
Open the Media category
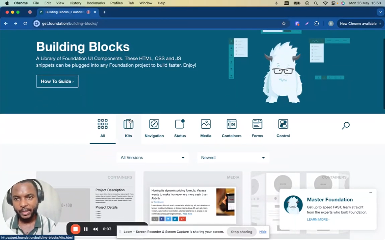point(206,129)
